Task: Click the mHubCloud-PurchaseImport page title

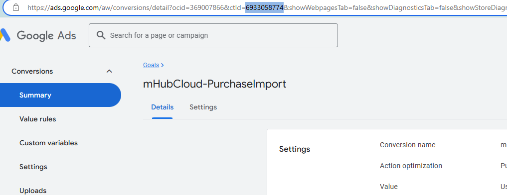Action: pyautogui.click(x=215, y=84)
